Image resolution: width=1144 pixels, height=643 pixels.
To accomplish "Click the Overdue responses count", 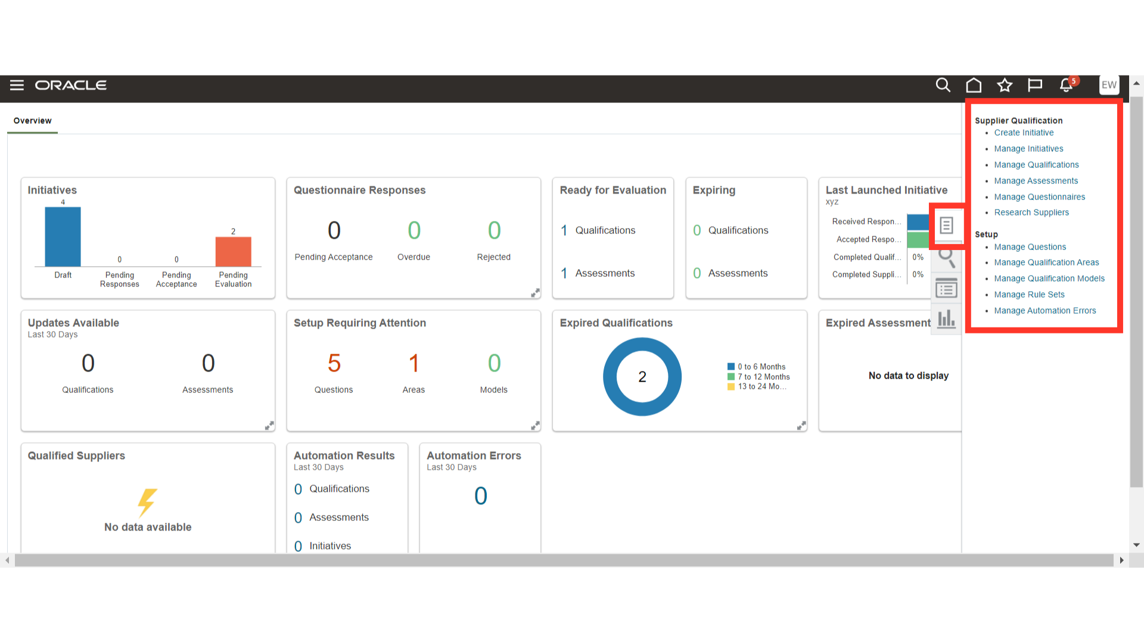I will pyautogui.click(x=414, y=230).
